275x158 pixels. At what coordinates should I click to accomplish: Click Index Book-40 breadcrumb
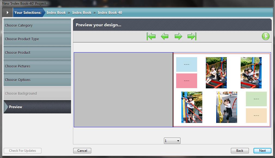coord(110,13)
